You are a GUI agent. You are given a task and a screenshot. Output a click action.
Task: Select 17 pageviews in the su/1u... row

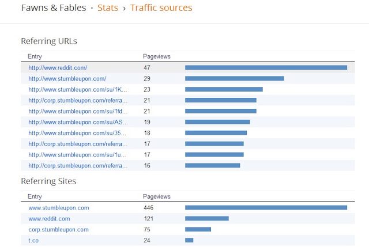[147, 155]
